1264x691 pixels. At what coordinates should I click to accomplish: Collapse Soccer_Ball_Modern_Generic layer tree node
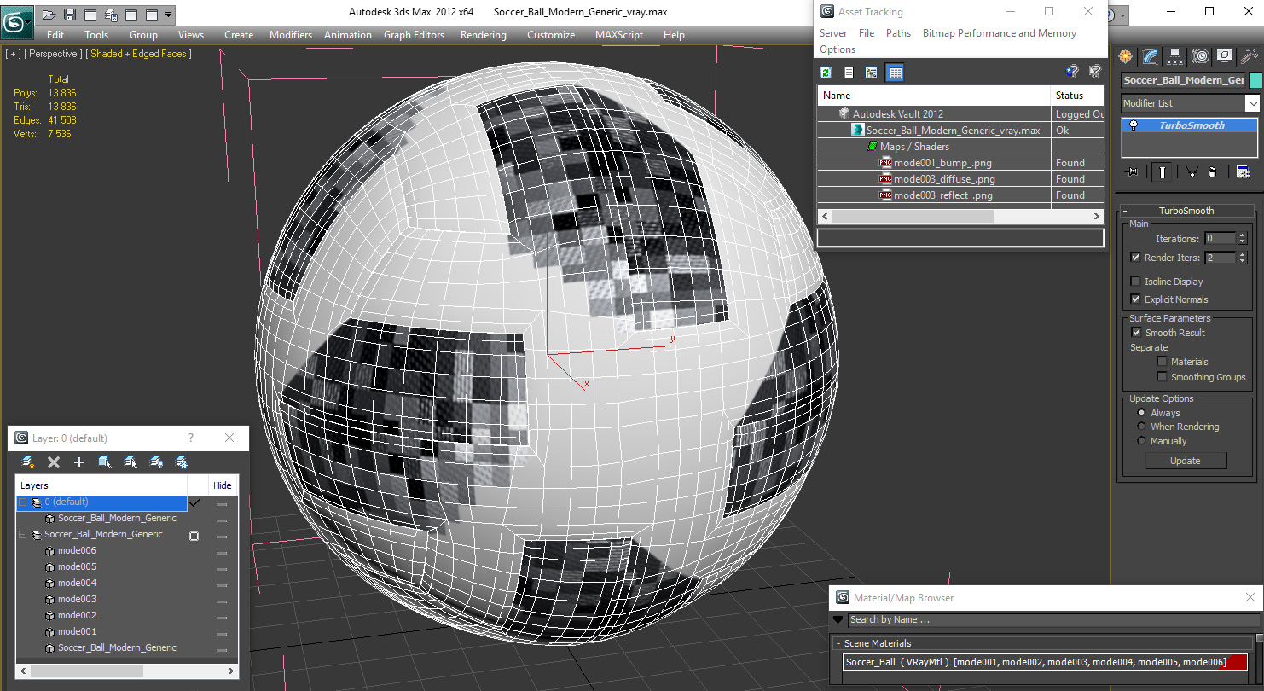click(x=22, y=535)
